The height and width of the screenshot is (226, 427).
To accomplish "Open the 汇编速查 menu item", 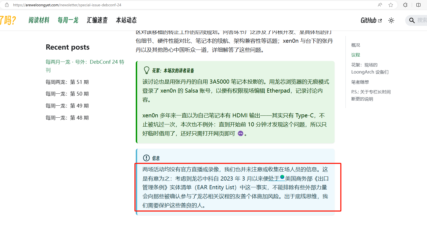I will [97, 20].
